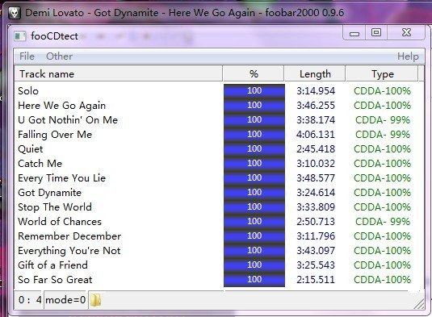Screen dimensions: 432x317
Task: Click the length value 3:38.174
Action: (x=316, y=120)
